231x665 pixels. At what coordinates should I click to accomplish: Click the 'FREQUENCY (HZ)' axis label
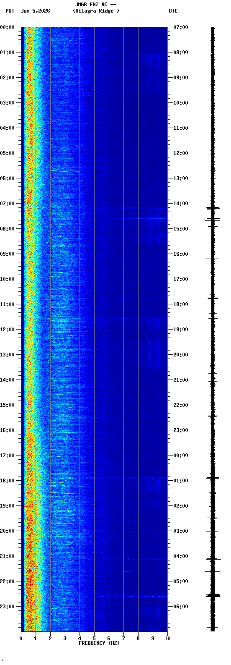(99, 643)
